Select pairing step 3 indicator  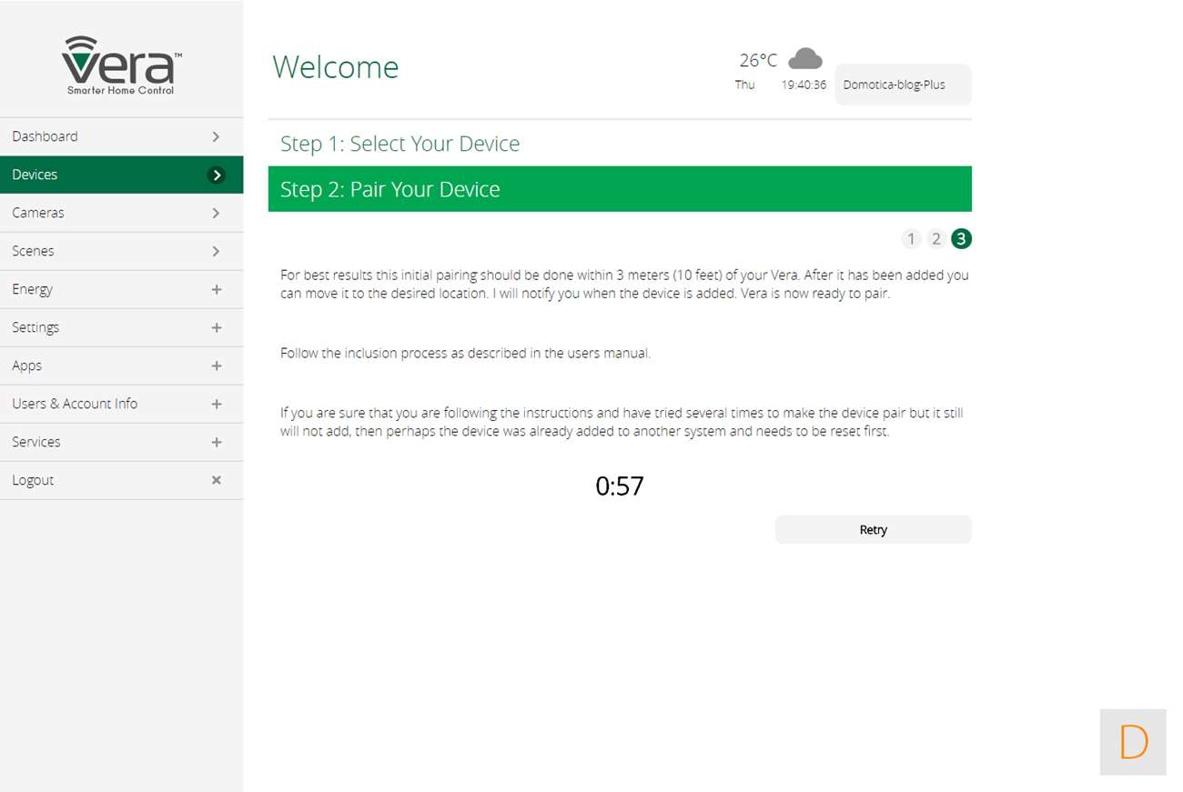tap(962, 239)
